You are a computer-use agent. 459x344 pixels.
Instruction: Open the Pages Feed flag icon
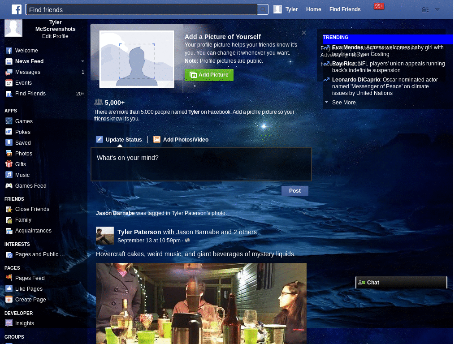coord(9,278)
